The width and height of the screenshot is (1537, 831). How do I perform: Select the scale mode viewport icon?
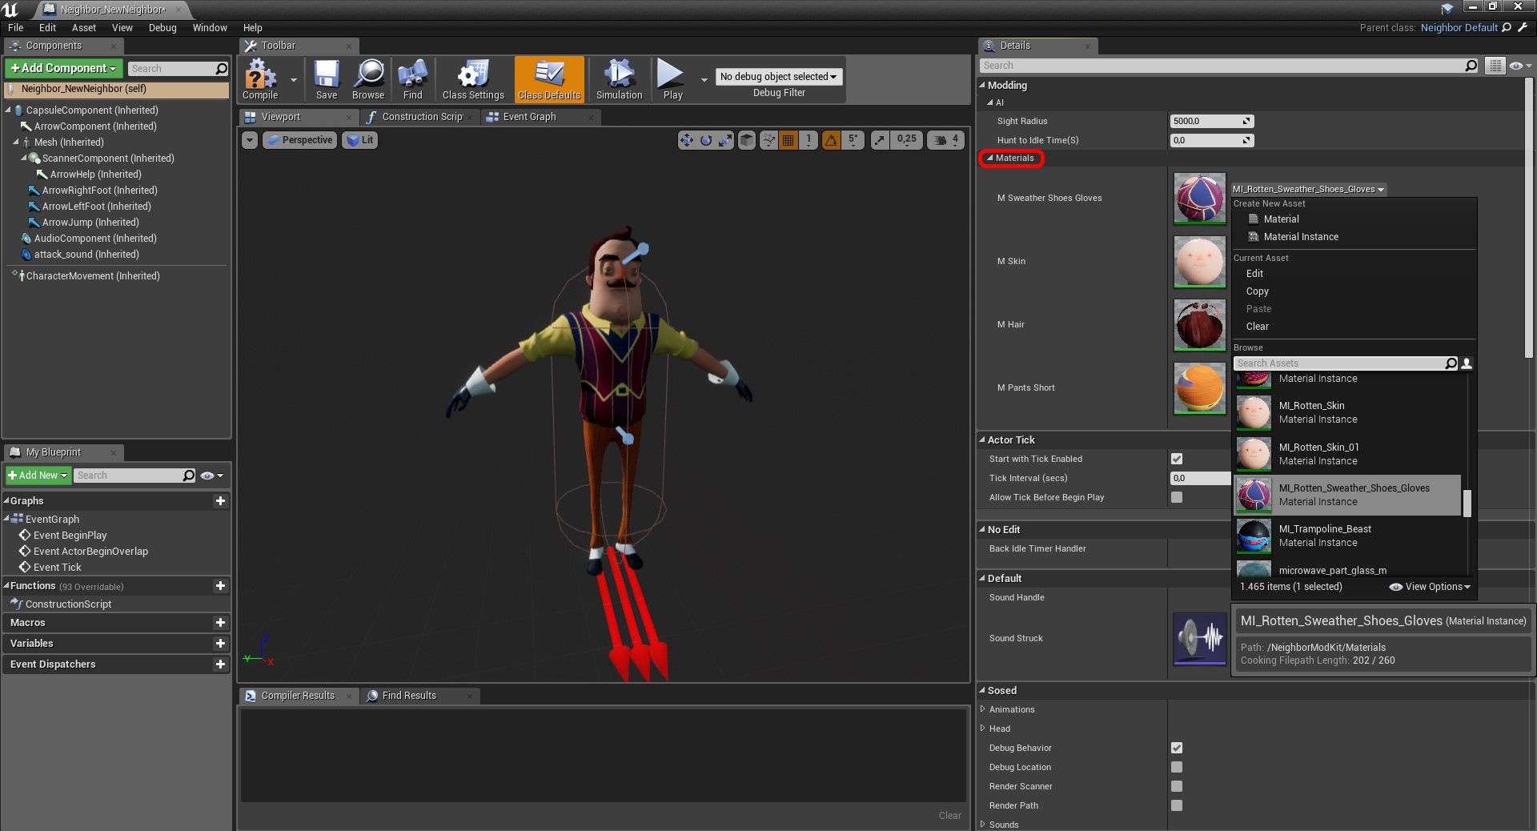pos(725,140)
